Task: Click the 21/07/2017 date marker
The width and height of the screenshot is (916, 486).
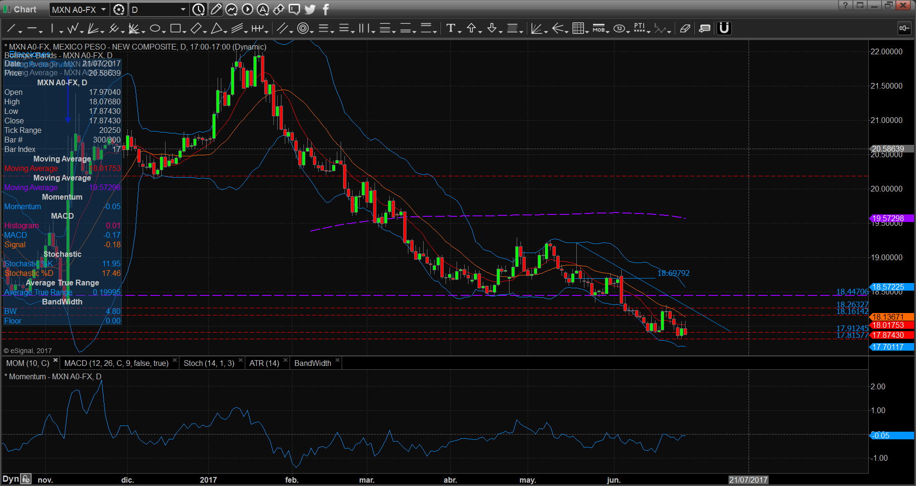Action: 748,480
